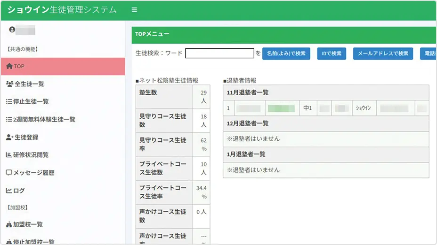Click the add-user icon for 生徒登録
Viewport: 437px width, 245px height.
click(x=9, y=138)
